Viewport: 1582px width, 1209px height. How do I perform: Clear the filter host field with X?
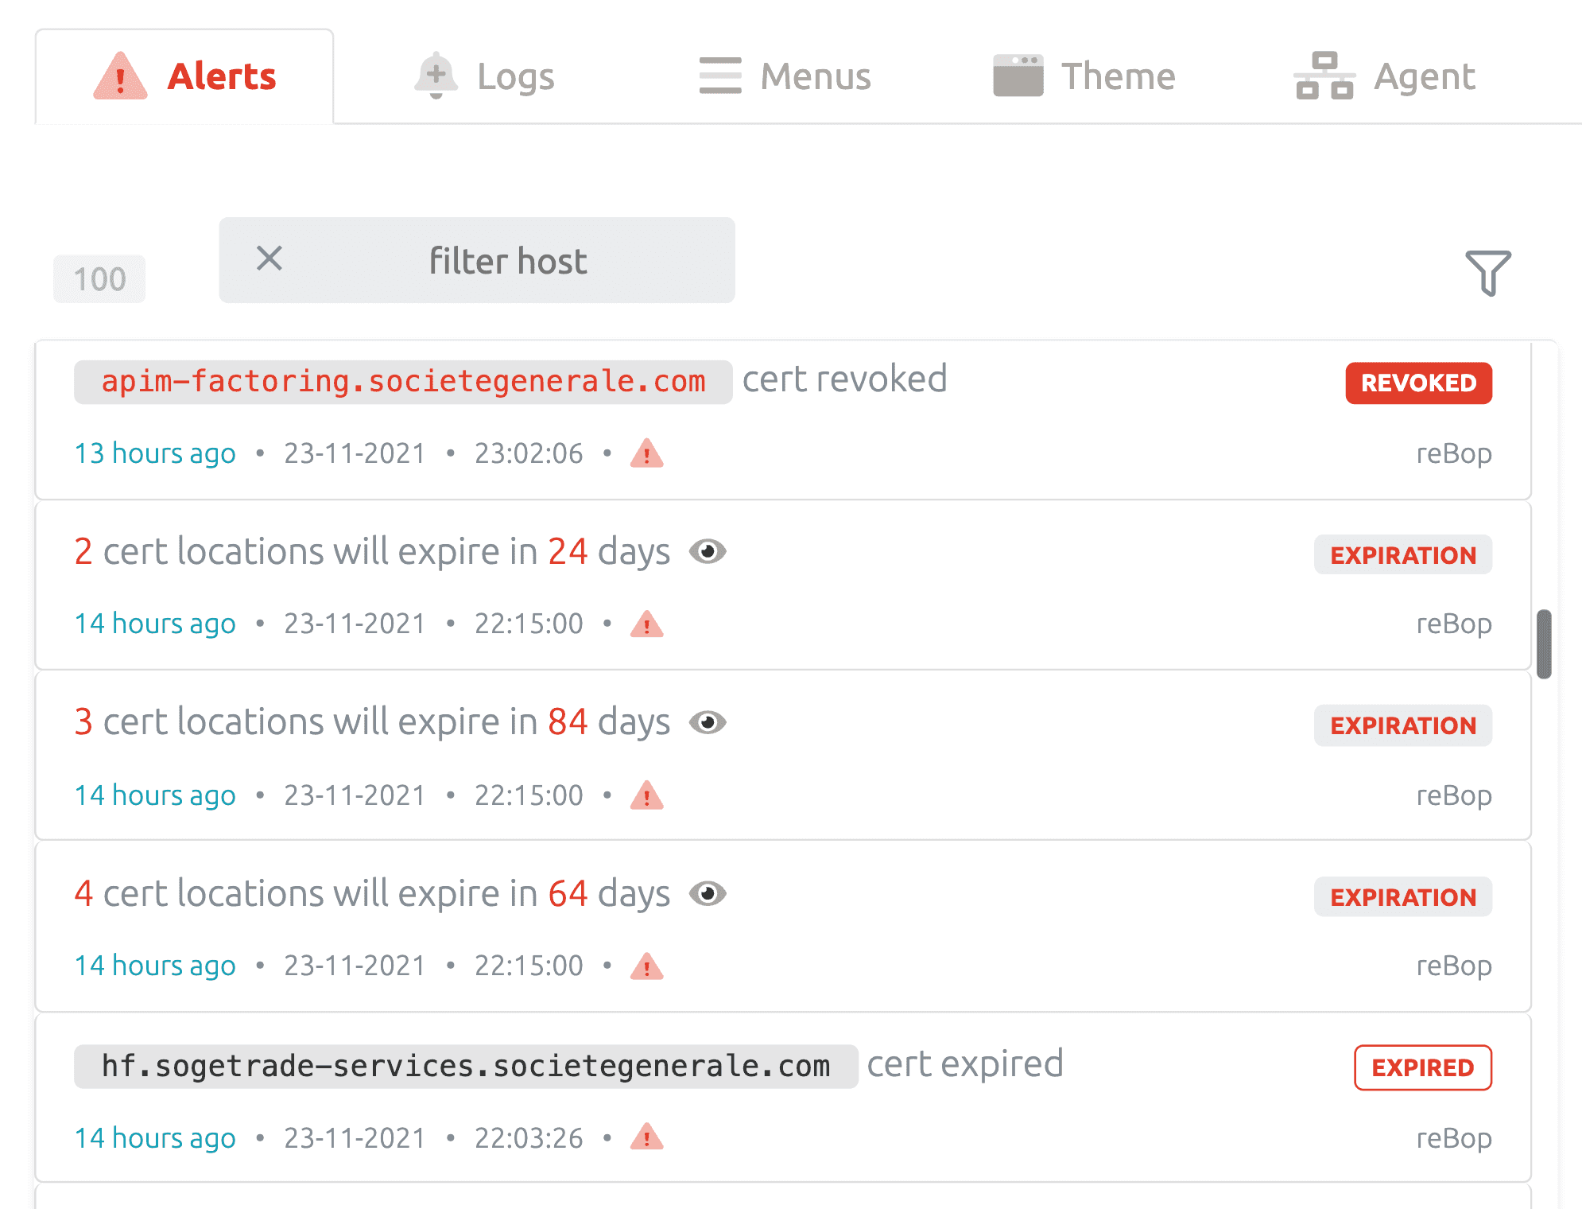tap(269, 259)
